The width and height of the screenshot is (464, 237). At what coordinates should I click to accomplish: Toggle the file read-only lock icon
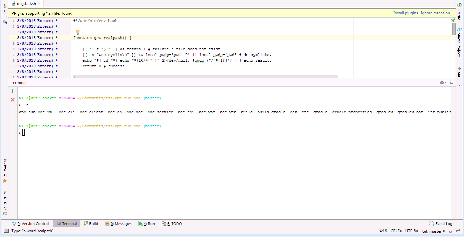click(x=450, y=231)
